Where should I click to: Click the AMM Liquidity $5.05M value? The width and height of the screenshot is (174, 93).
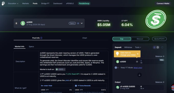(104, 25)
